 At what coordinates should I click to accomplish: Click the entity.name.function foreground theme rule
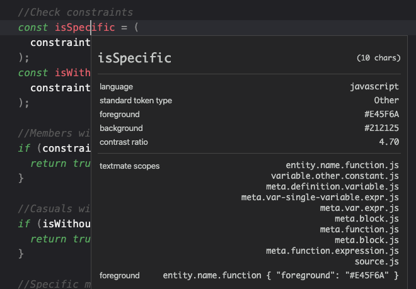pos(280,276)
